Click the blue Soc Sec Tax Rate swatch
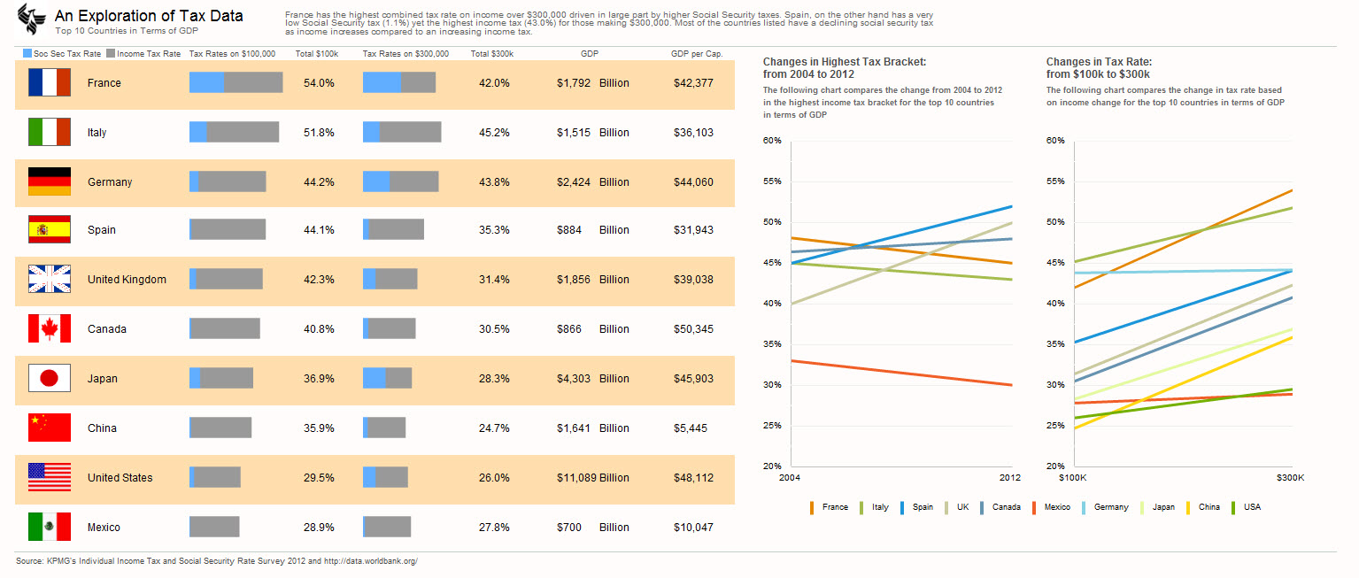 27,54
